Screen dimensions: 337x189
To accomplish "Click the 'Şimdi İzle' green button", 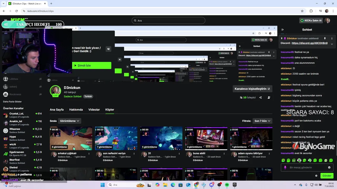I will (92, 65).
